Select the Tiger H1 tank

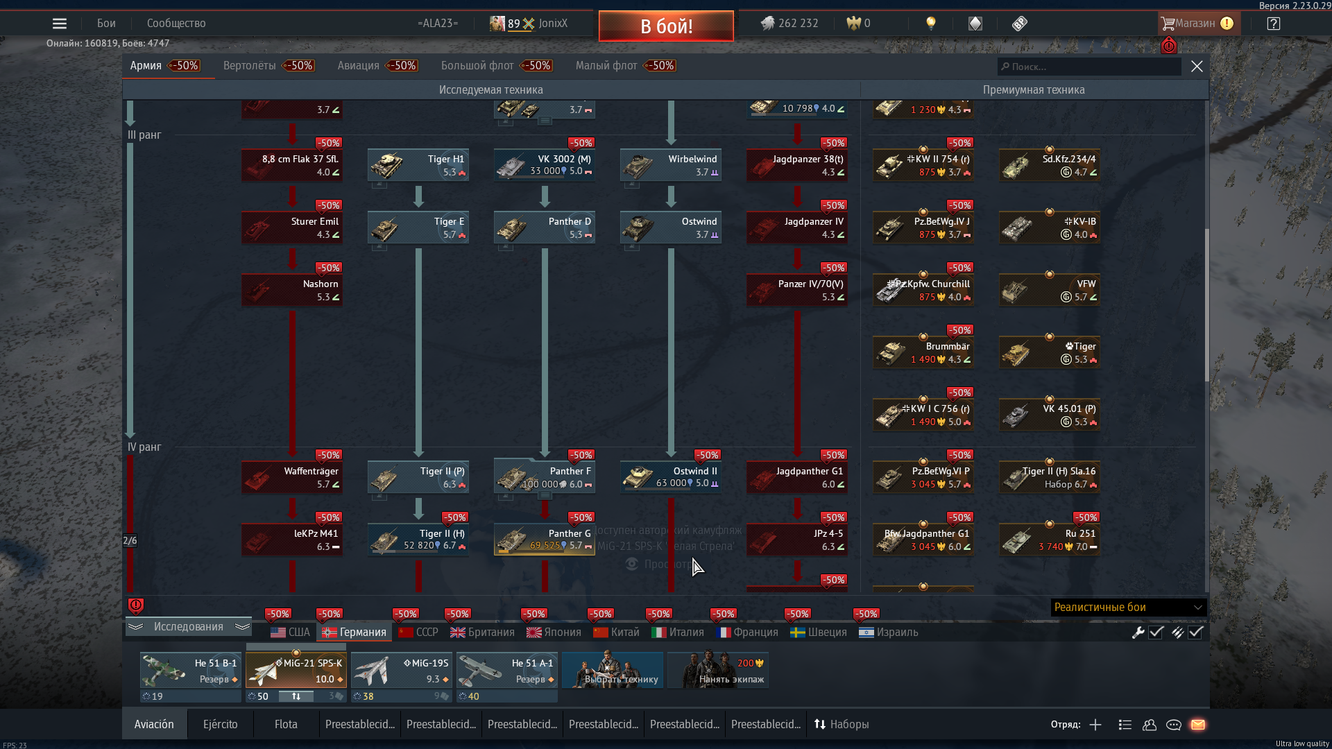point(418,165)
